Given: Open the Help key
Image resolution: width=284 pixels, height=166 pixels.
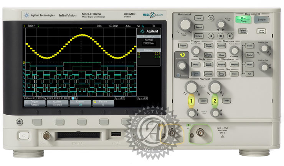Looking at the screenshot, I should 226,101.
